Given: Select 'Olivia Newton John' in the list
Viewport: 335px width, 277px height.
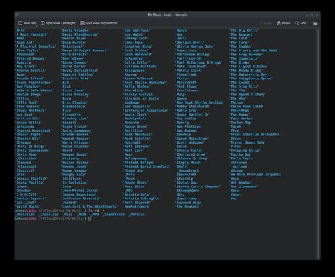Looking at the screenshot, I should coord(195,46).
